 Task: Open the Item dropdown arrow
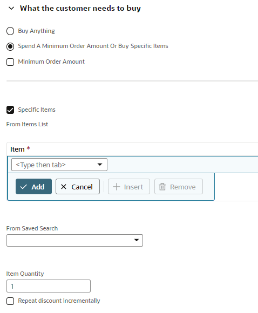pyautogui.click(x=100, y=165)
